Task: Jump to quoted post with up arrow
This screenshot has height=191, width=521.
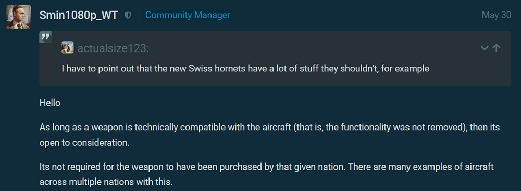Action: coord(497,48)
